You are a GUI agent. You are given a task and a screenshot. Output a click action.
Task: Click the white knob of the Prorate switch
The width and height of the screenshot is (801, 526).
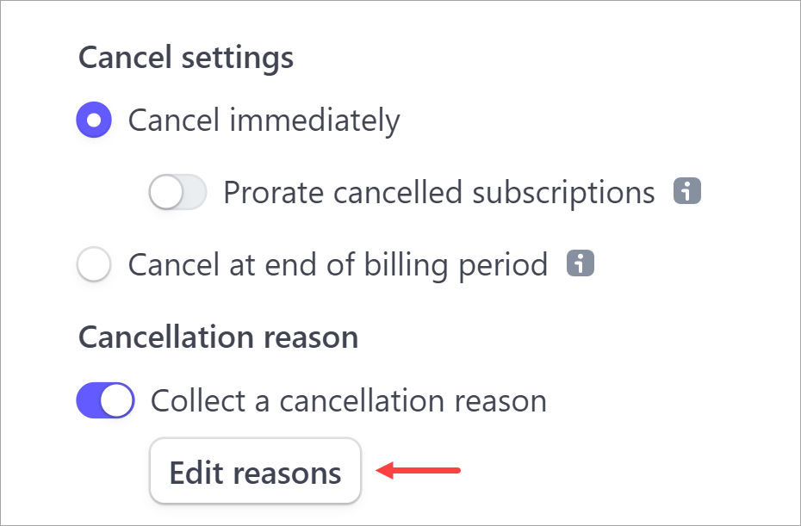click(165, 192)
